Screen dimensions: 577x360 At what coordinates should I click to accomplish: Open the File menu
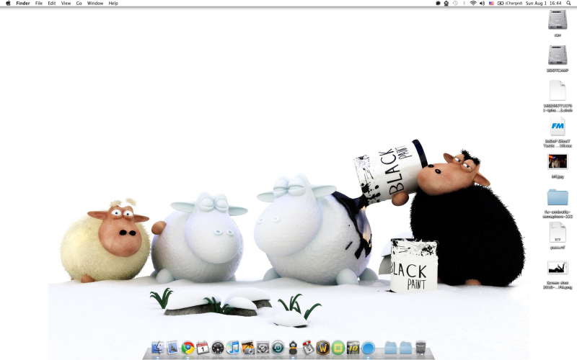[39, 4]
